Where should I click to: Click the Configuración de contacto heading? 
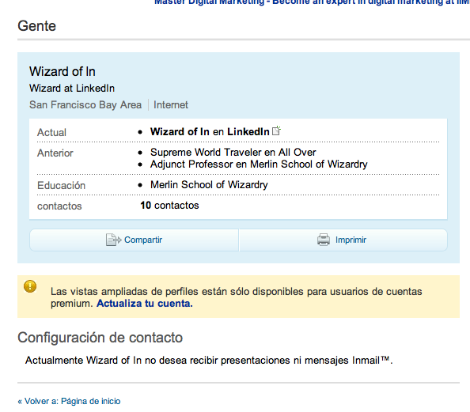tap(100, 338)
